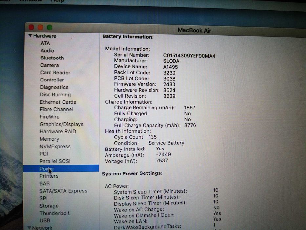
Task: Click full charge capacity value 3776
Action: coord(190,125)
